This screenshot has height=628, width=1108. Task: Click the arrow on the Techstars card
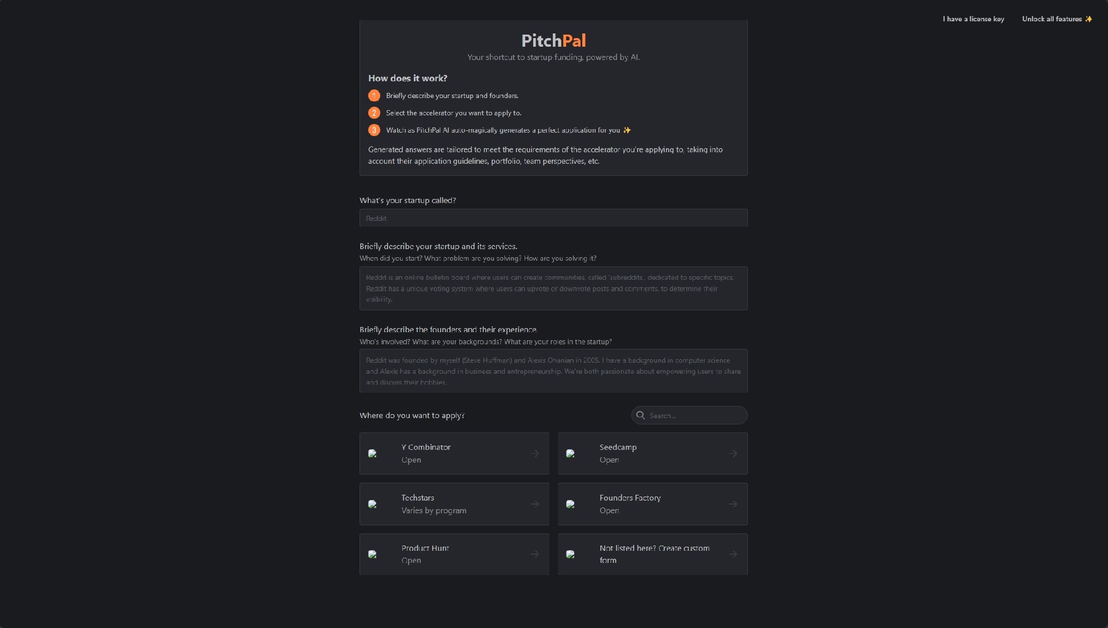pyautogui.click(x=535, y=505)
